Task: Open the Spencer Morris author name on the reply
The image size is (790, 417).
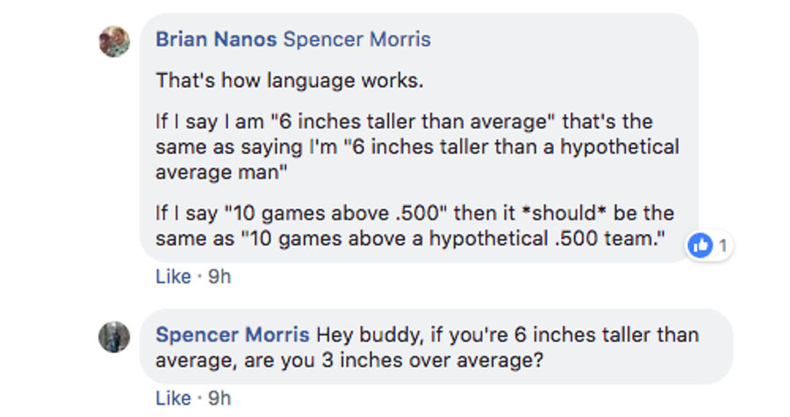Action: (233, 334)
